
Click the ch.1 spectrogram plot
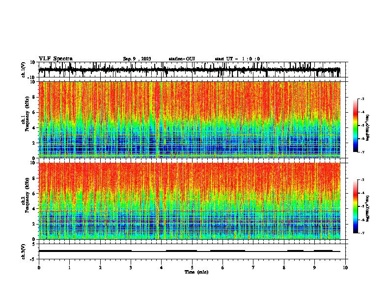click(x=190, y=120)
